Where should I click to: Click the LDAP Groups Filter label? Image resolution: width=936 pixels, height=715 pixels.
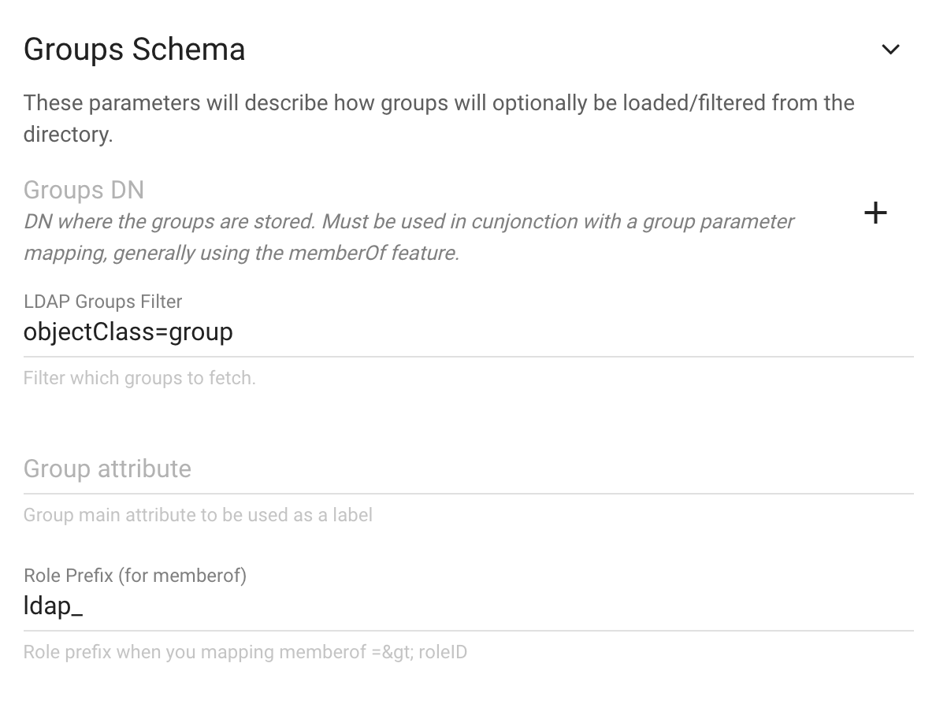(102, 302)
